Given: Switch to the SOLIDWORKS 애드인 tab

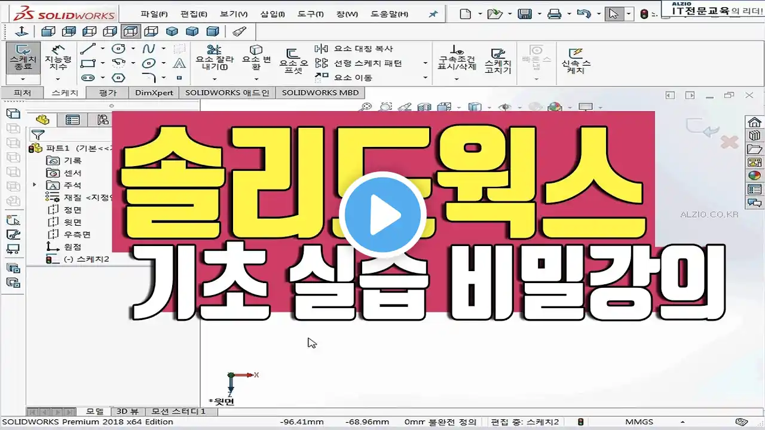Looking at the screenshot, I should (x=227, y=93).
